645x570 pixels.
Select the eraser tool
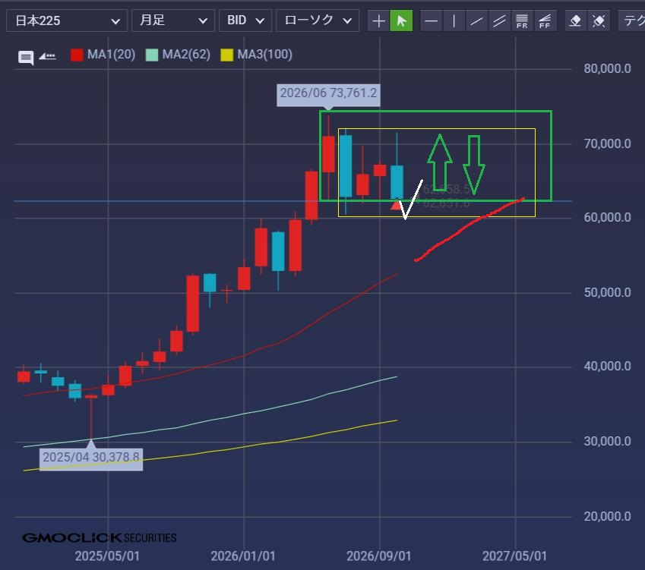click(575, 20)
